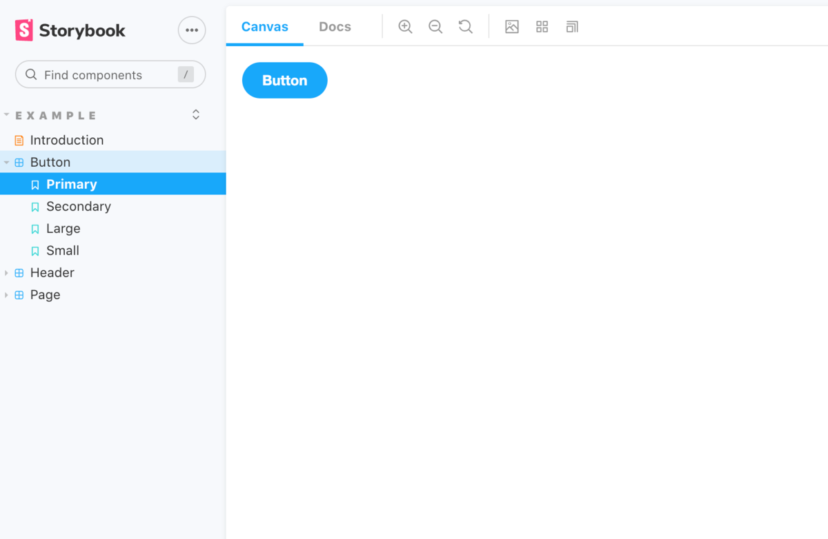
Task: Click the Header component grid icon
Action: click(x=19, y=272)
